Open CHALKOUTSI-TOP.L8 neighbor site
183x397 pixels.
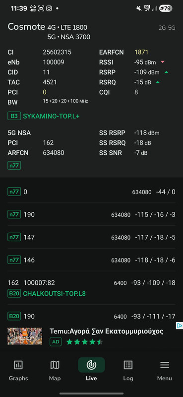coord(55,294)
